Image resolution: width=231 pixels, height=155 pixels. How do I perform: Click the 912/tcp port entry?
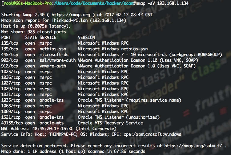click(10, 66)
